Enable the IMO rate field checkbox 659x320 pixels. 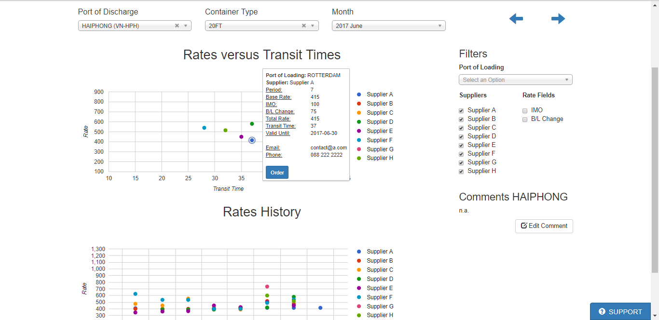click(525, 111)
